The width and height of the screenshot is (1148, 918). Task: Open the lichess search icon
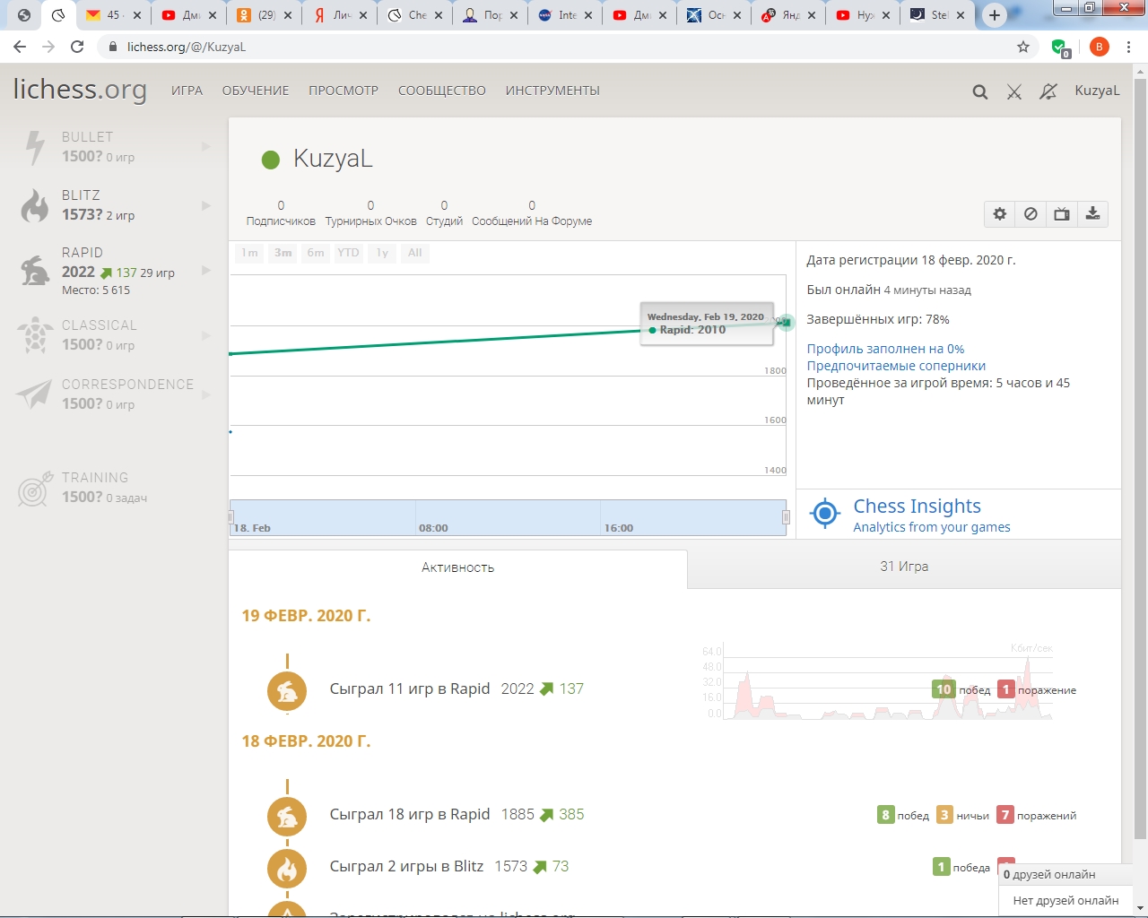980,91
